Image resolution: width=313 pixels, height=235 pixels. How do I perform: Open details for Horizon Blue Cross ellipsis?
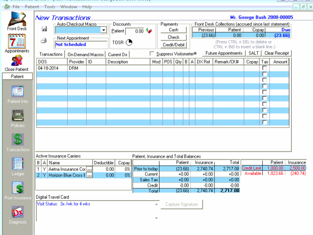[89, 176]
